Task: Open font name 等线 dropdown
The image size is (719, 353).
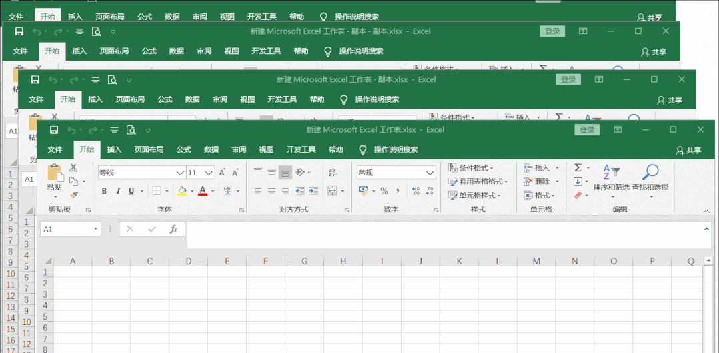Action: tap(180, 173)
